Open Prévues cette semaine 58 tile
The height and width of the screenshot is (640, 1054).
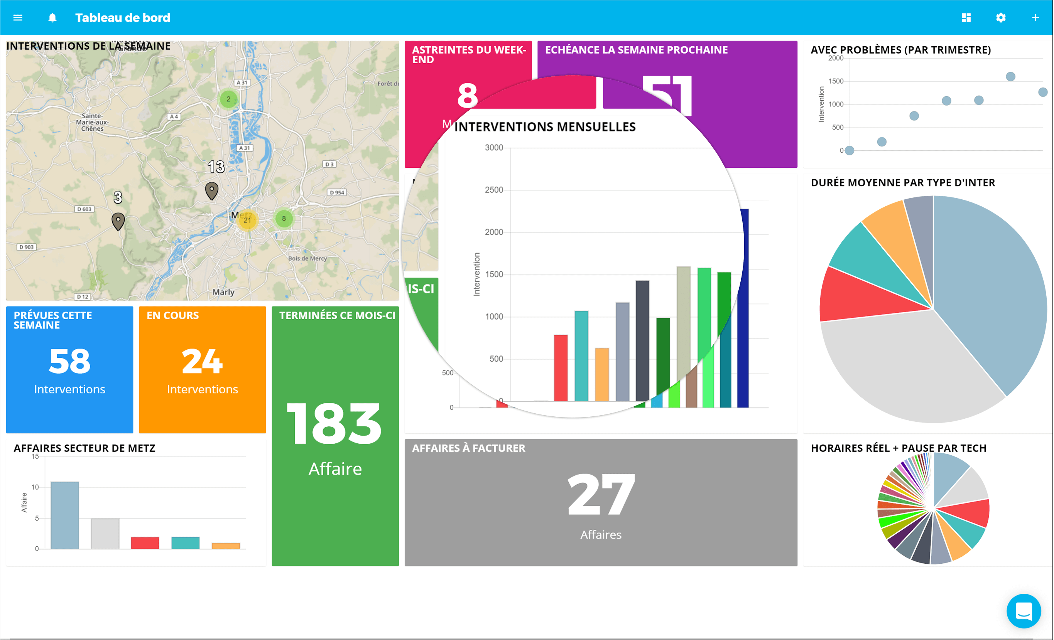pos(70,369)
